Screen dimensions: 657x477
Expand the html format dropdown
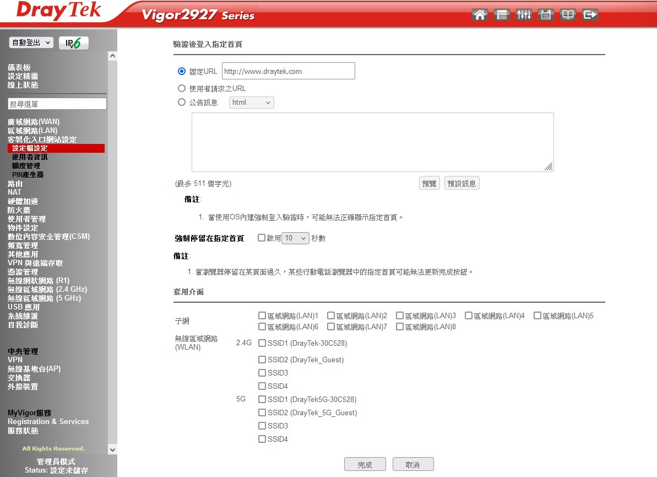pos(251,103)
